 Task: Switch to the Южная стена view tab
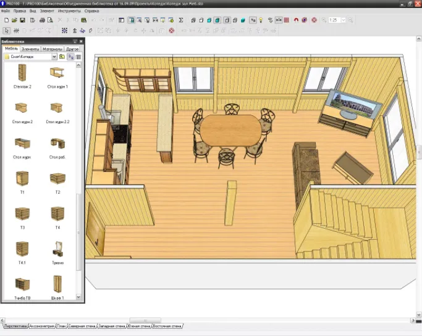139,326
